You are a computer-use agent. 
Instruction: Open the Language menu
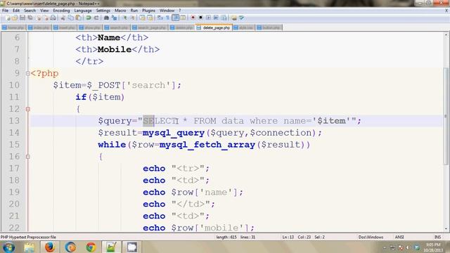(x=83, y=11)
